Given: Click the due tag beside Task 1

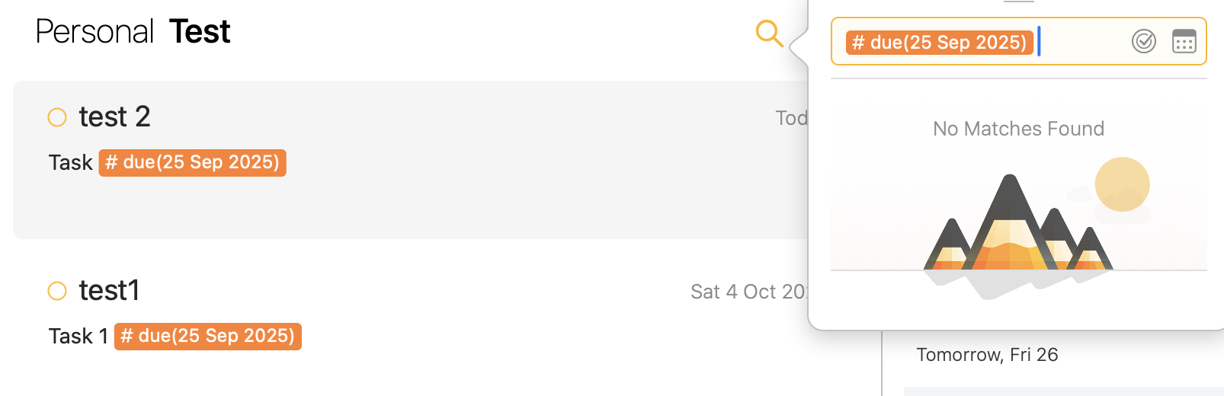Looking at the screenshot, I should [207, 337].
